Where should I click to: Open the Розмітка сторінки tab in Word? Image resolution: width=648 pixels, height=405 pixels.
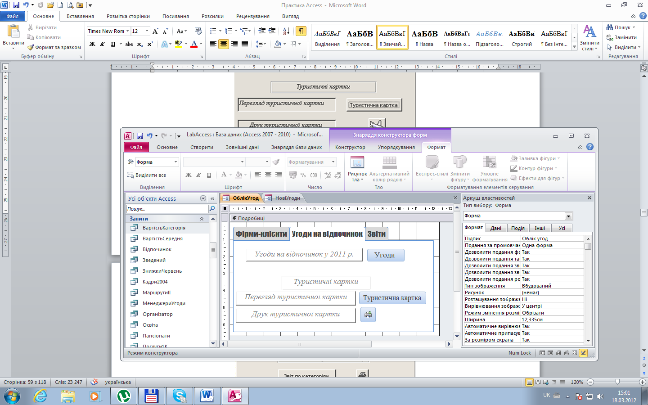[x=128, y=16]
